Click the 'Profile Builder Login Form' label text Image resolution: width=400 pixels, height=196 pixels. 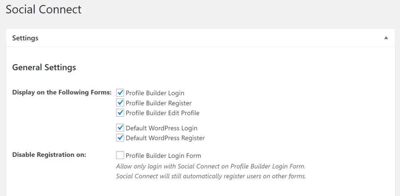tap(163, 156)
